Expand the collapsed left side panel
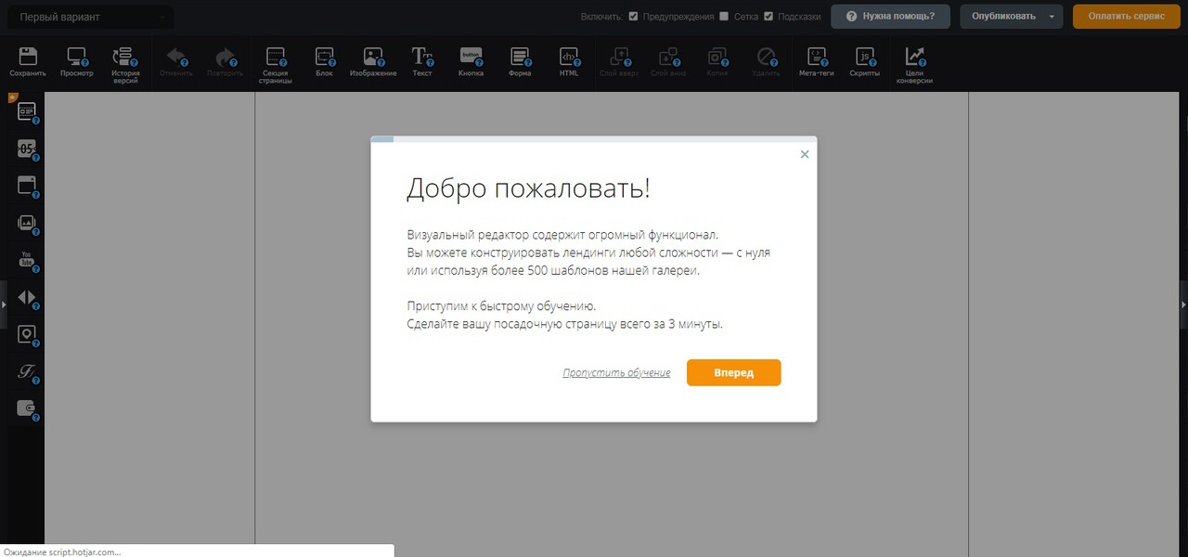The width and height of the screenshot is (1188, 557). point(4,304)
